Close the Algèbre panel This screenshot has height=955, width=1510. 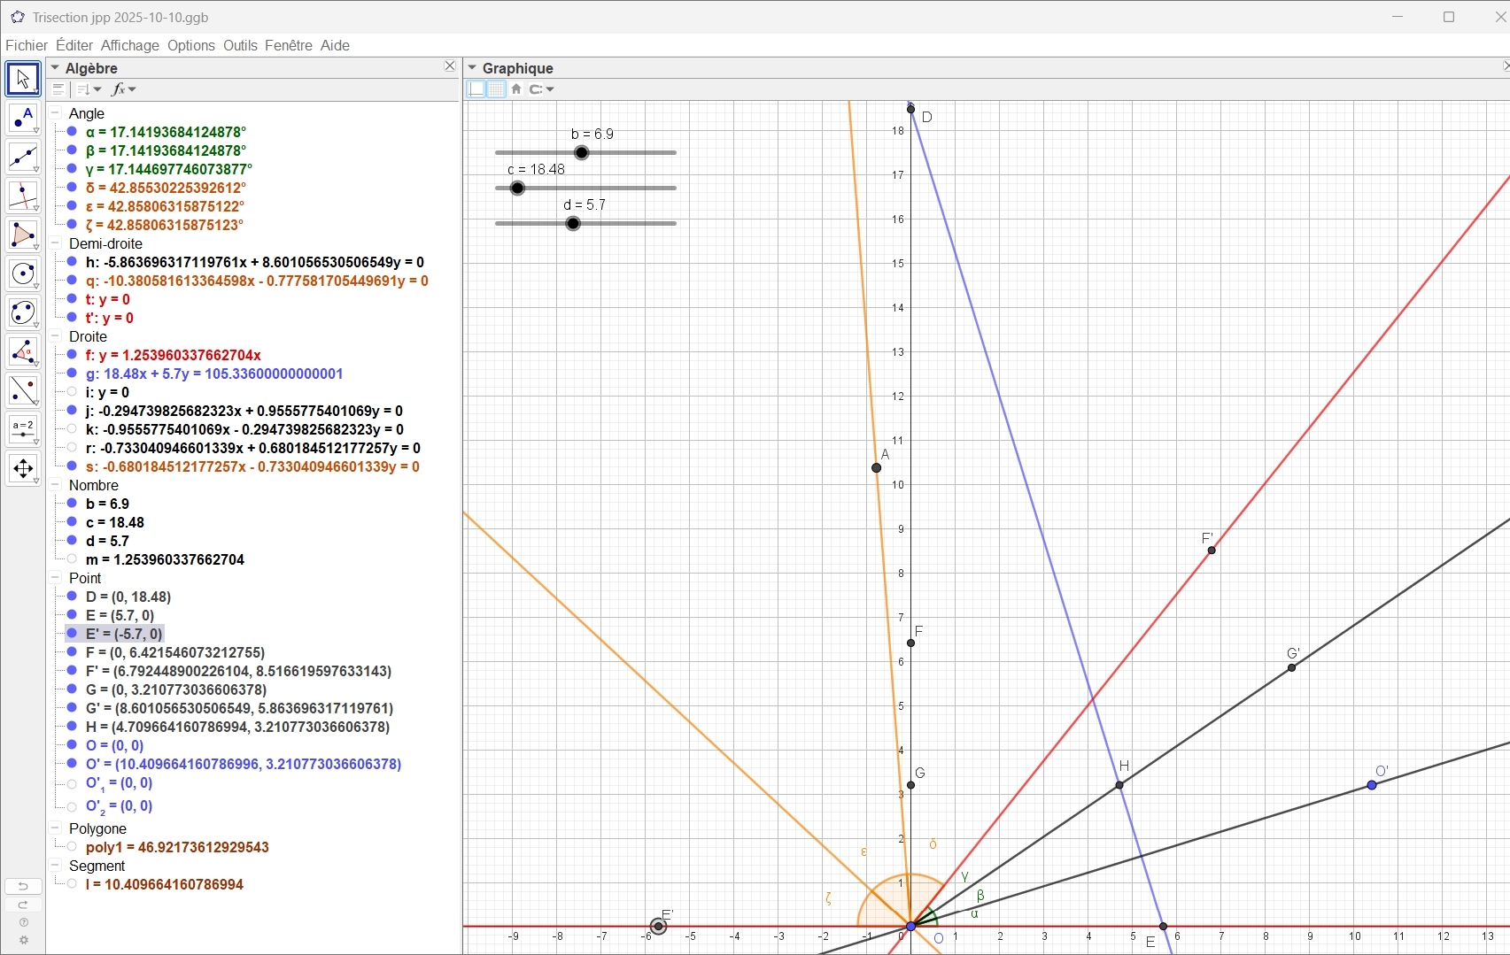point(450,67)
